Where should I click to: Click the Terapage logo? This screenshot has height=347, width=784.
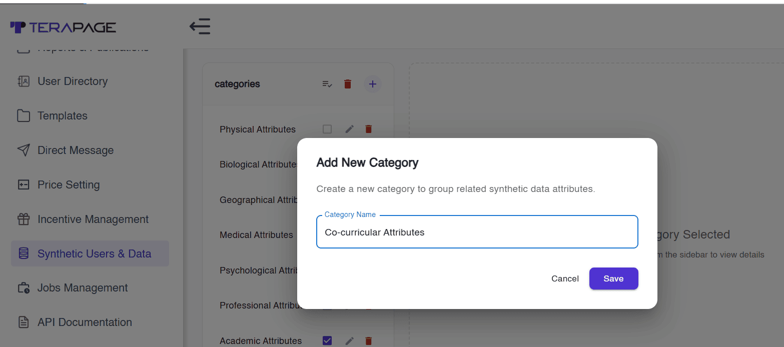click(x=63, y=27)
